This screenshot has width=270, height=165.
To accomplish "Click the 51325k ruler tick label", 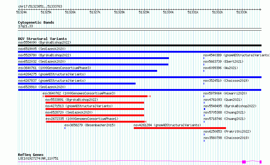I will point(46,12).
